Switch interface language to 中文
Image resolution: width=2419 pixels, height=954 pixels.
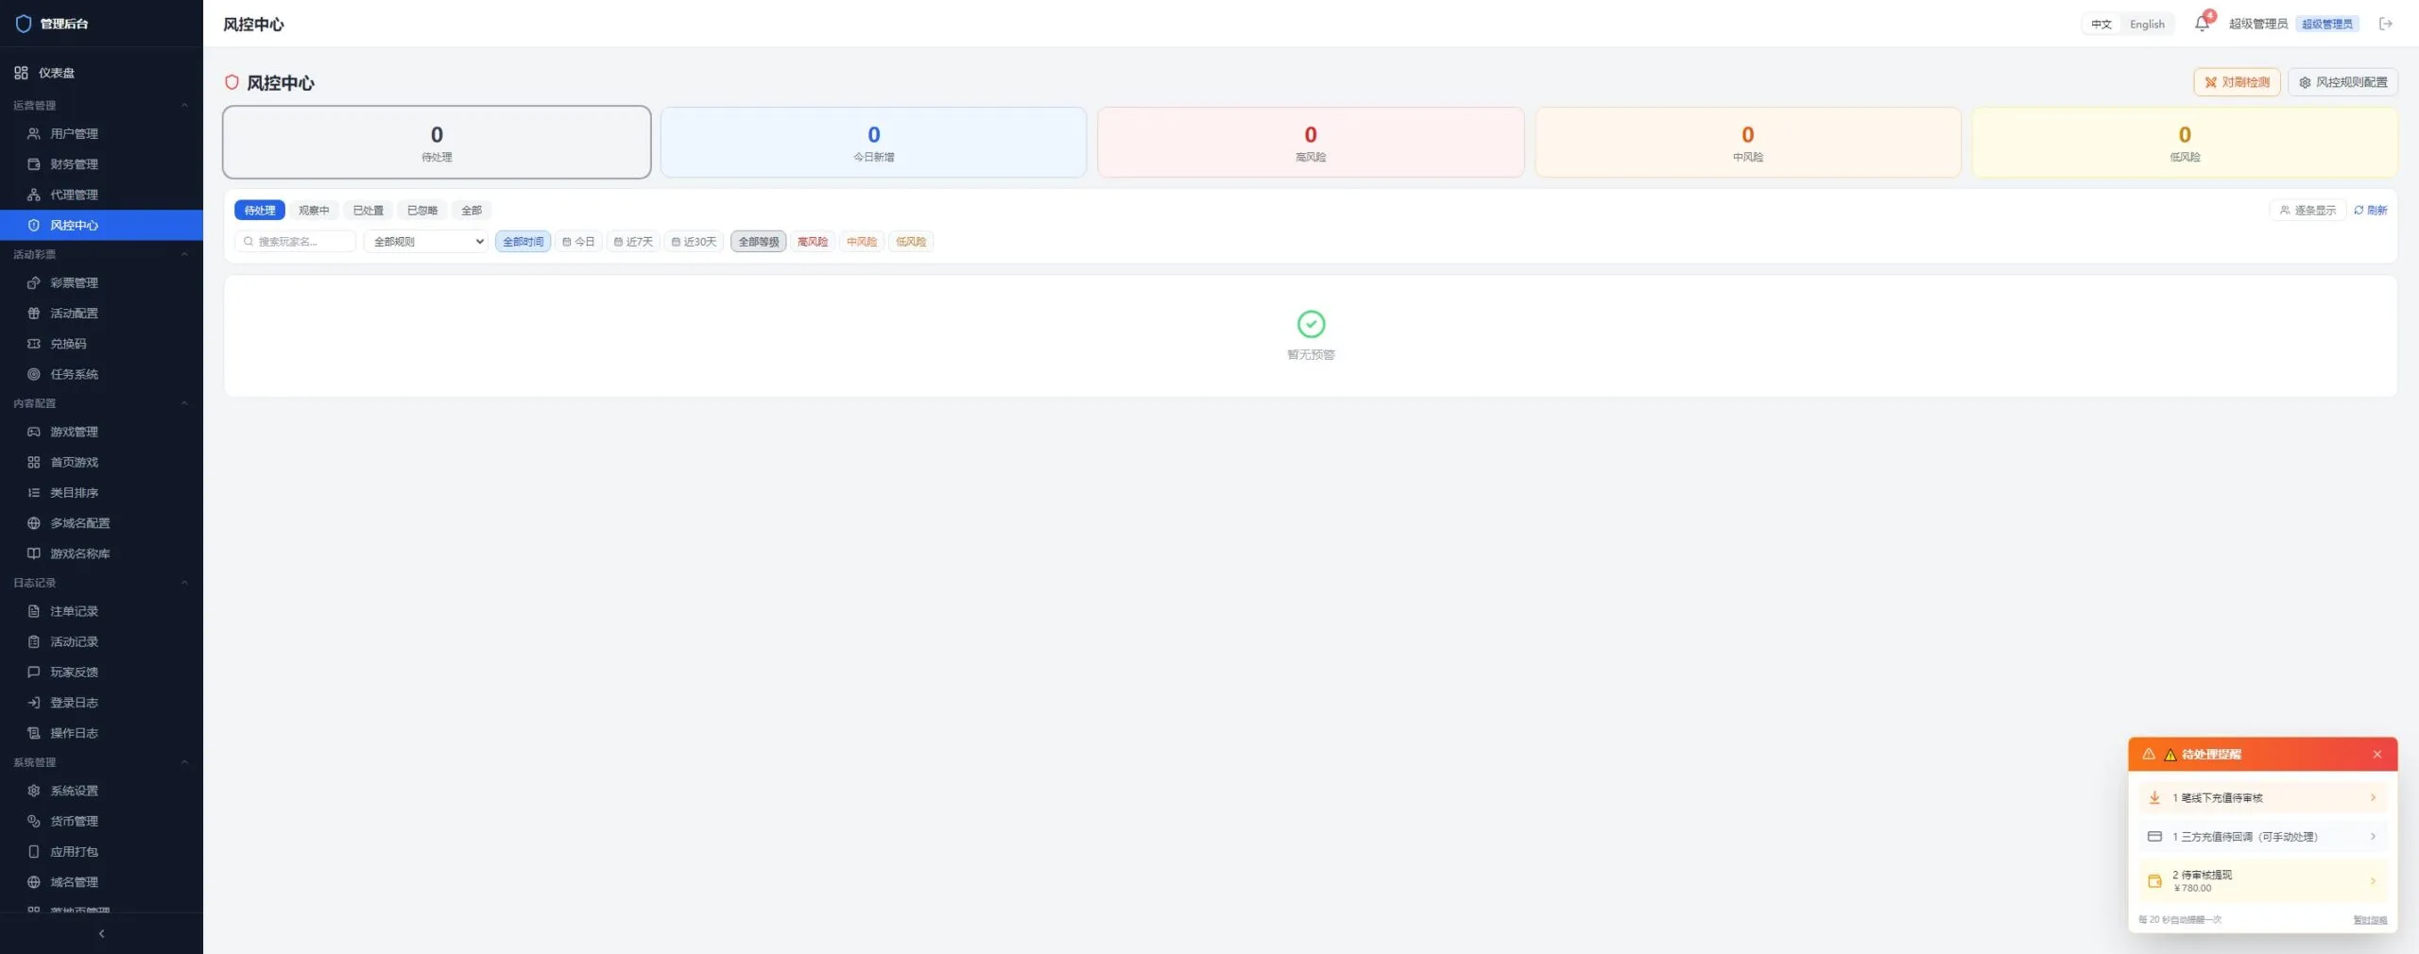tap(2101, 24)
